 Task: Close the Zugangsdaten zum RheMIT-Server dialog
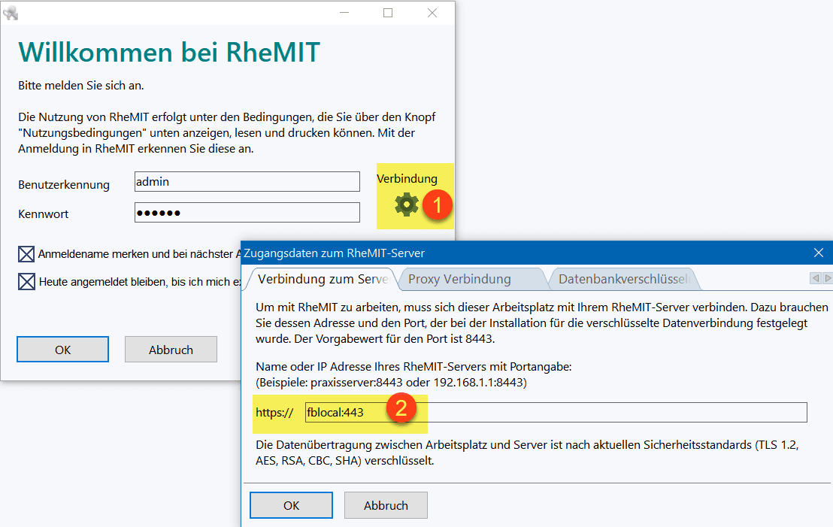(819, 253)
